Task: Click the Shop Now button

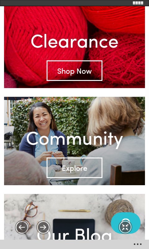Action: (74, 71)
